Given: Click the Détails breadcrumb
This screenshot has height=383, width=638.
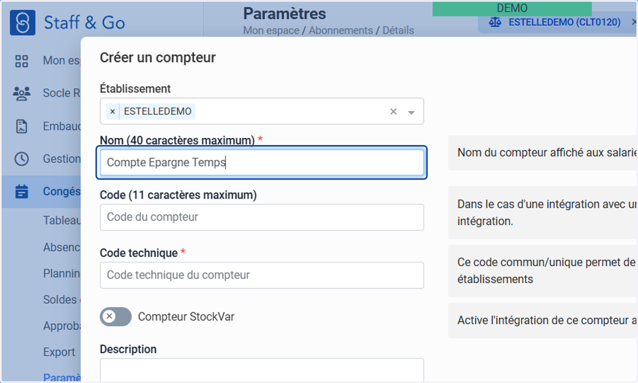Looking at the screenshot, I should [x=398, y=30].
